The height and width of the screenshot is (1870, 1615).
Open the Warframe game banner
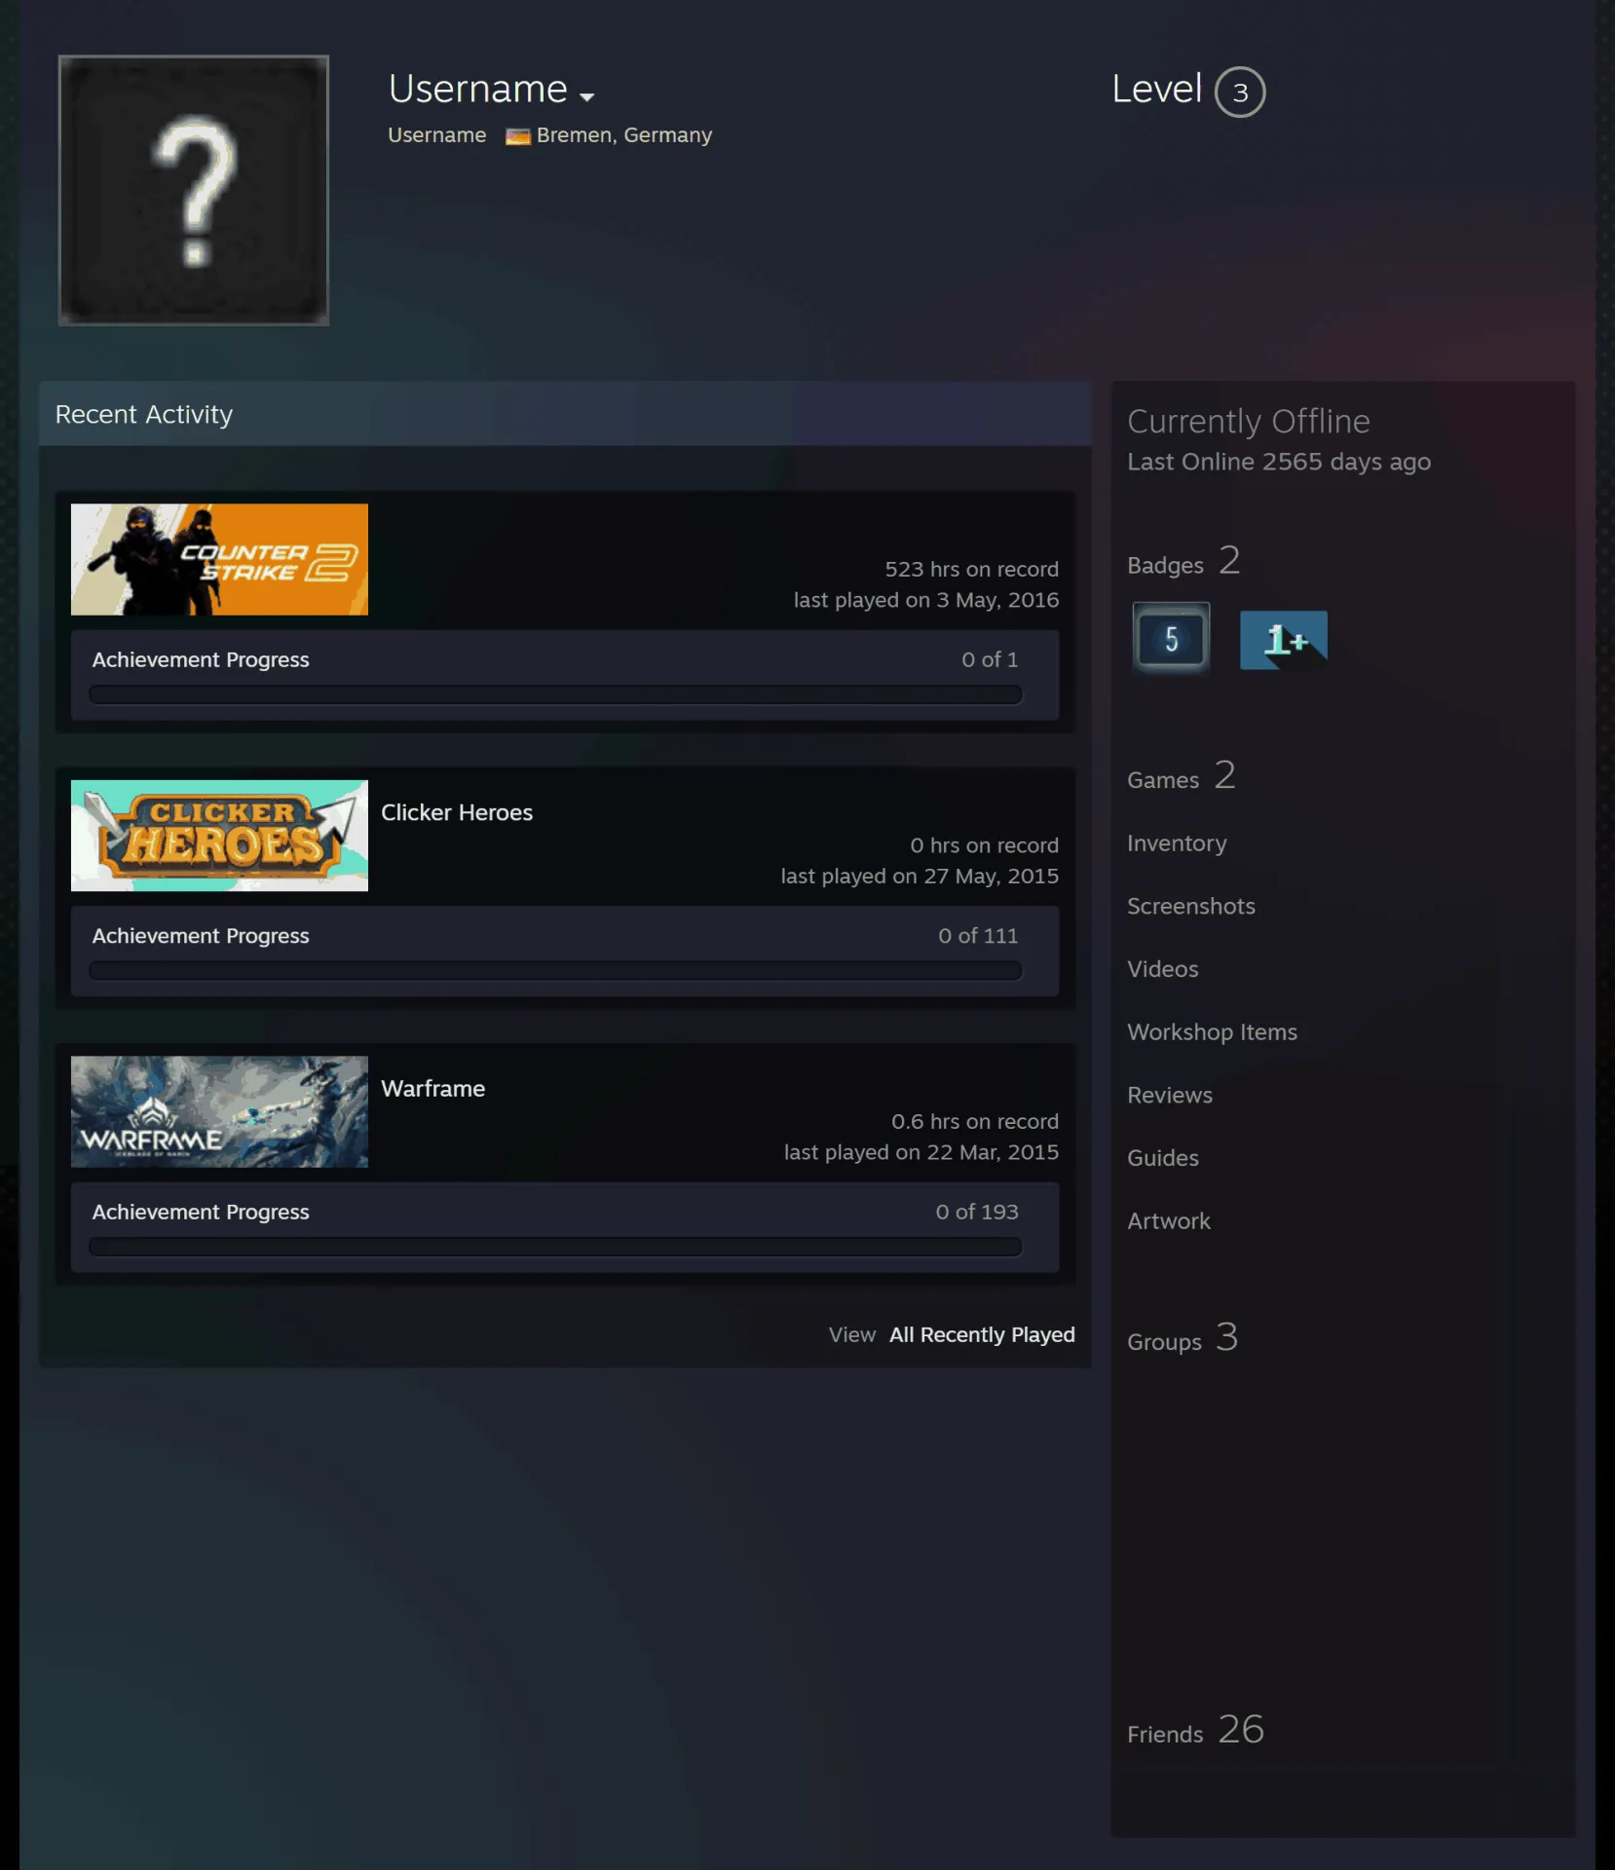point(219,1112)
